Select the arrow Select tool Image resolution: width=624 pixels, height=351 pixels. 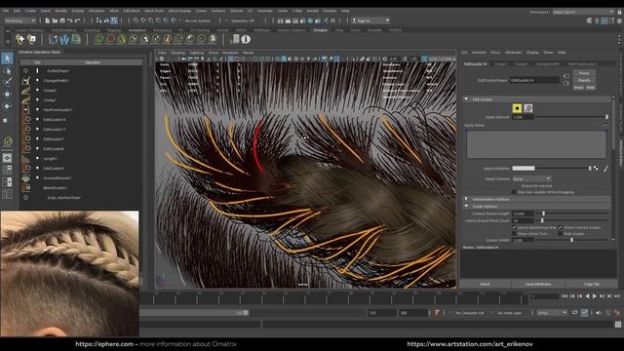tap(7, 58)
